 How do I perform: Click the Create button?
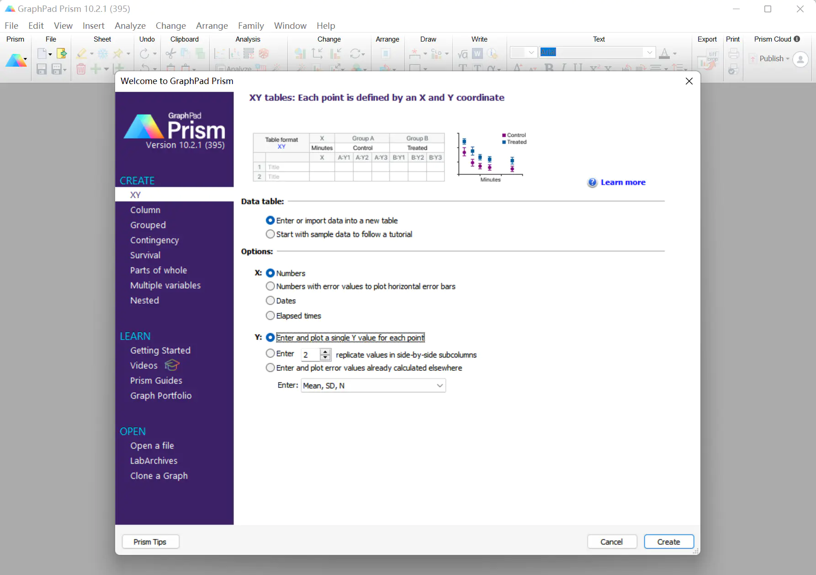669,542
